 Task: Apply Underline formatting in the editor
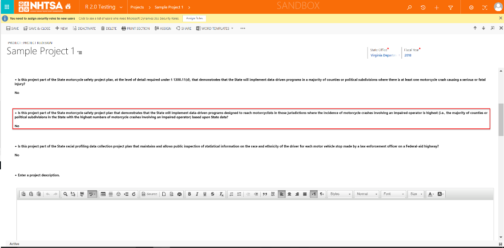click(x=205, y=194)
